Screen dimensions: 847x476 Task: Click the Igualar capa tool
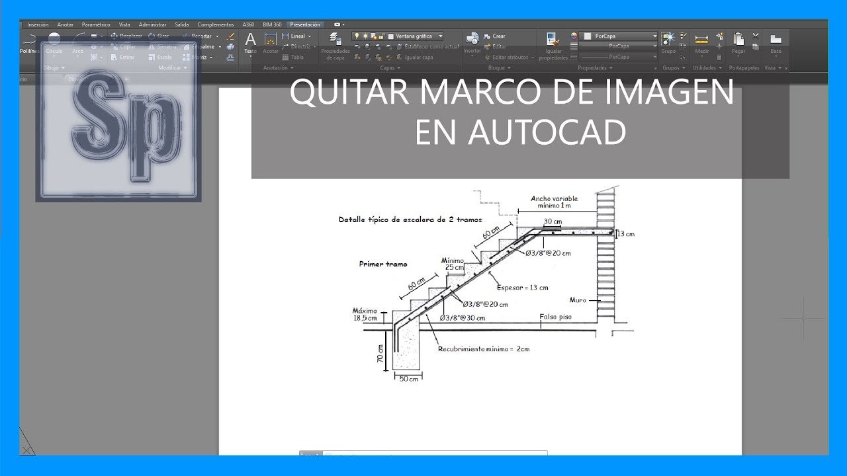point(414,57)
